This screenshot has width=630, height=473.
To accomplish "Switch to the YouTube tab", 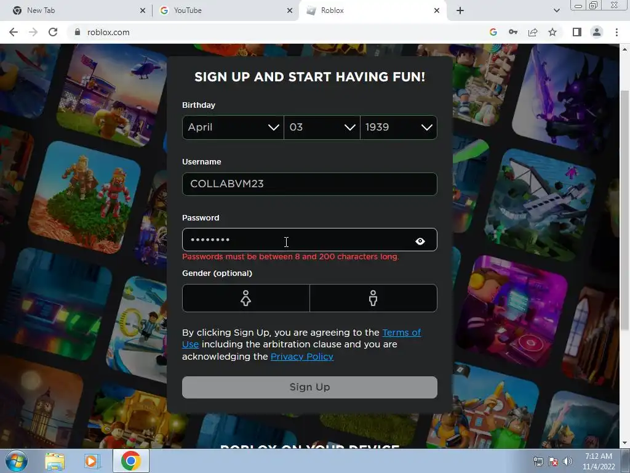I will (225, 10).
